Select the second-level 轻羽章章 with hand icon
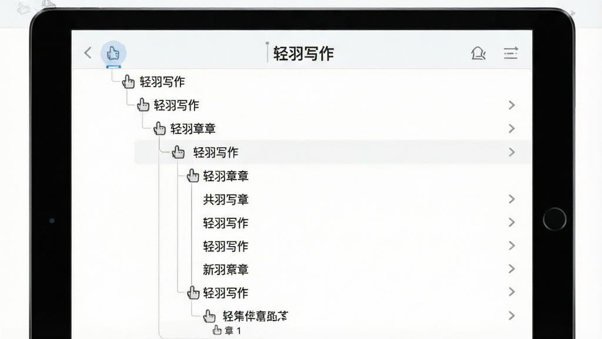602x339 pixels. [226, 176]
